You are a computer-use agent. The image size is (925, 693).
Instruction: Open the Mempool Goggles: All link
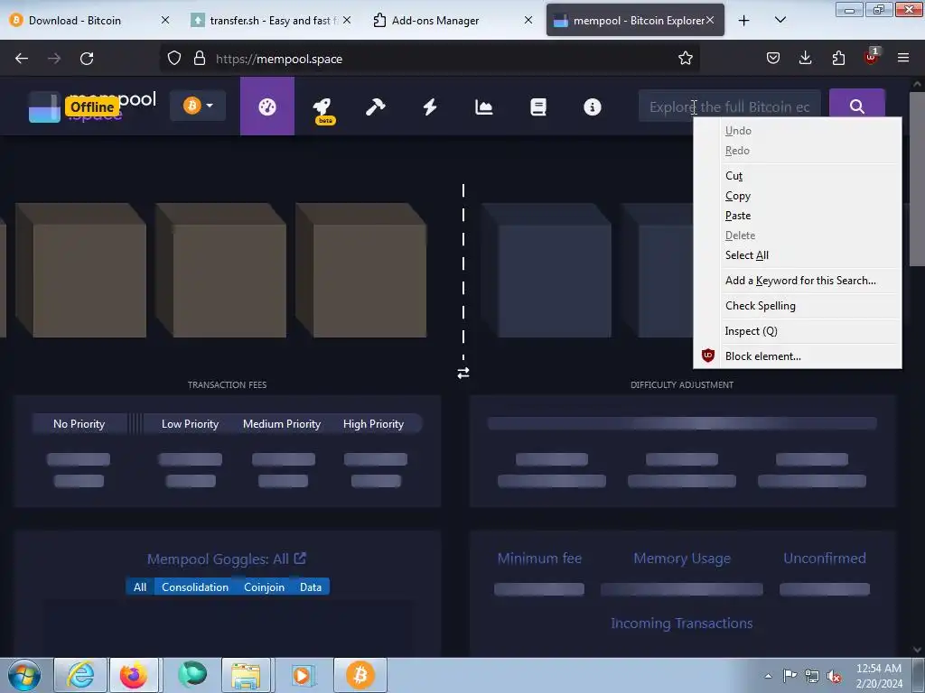point(227,559)
